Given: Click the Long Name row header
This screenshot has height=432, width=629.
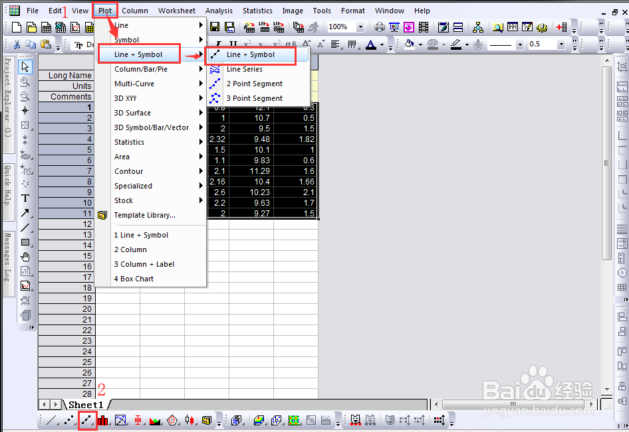Looking at the screenshot, I should click(66, 75).
